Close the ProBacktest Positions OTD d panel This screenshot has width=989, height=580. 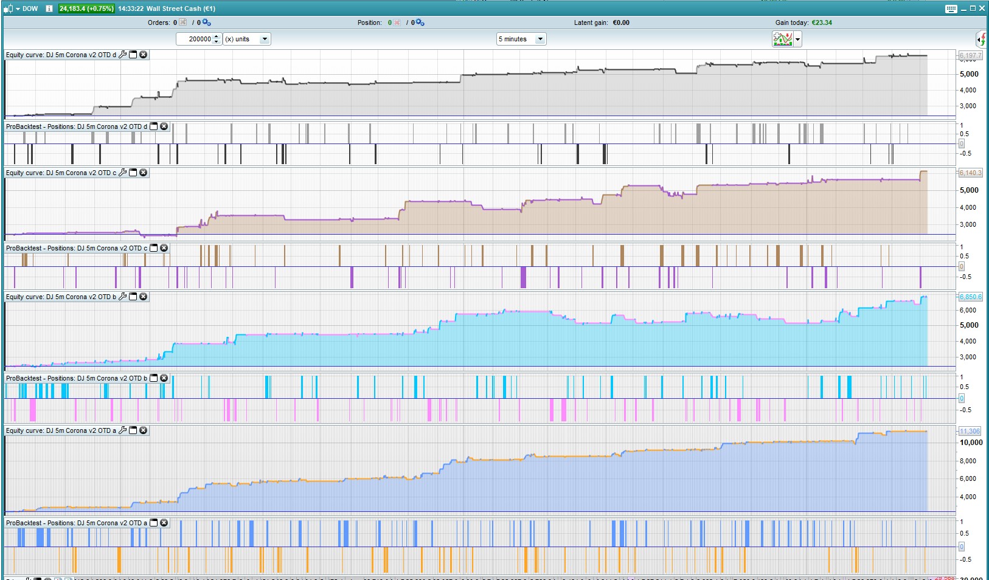[164, 126]
